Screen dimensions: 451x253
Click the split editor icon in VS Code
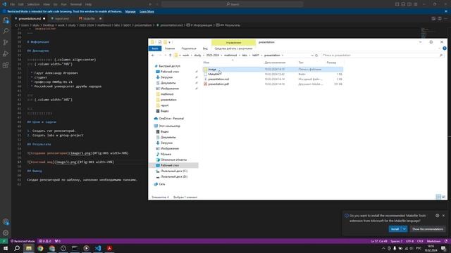(x=440, y=18)
